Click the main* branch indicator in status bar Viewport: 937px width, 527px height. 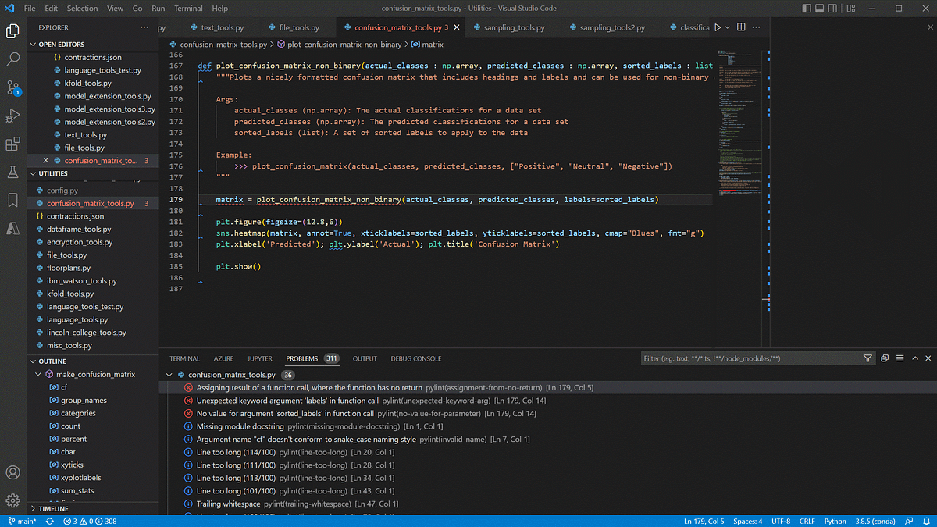(x=23, y=521)
